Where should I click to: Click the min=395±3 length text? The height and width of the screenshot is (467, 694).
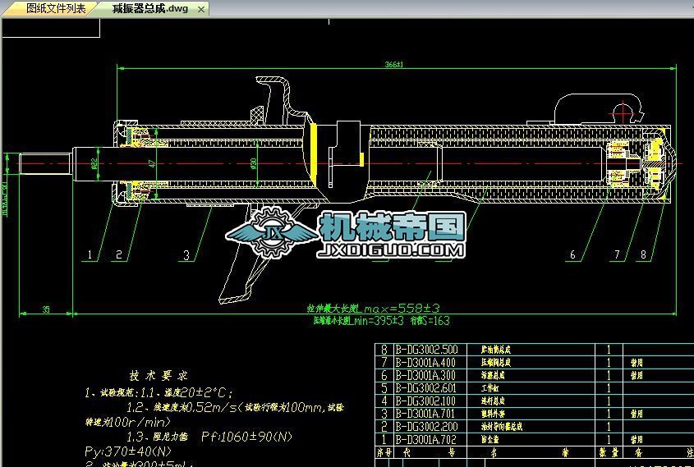click(x=379, y=321)
